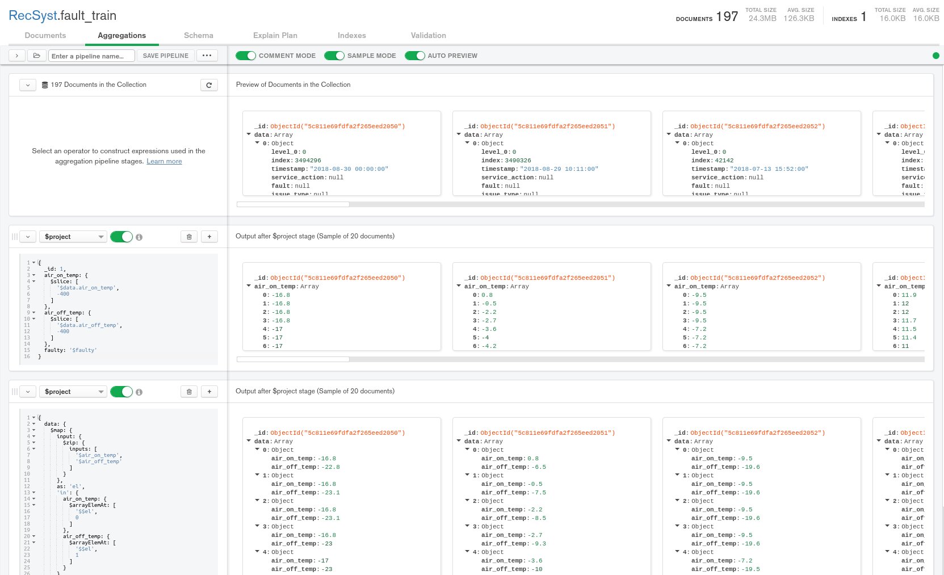Click the refresh documents icon in collection panel

click(x=209, y=85)
